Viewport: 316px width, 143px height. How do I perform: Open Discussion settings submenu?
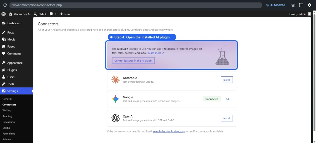(x=9, y=122)
